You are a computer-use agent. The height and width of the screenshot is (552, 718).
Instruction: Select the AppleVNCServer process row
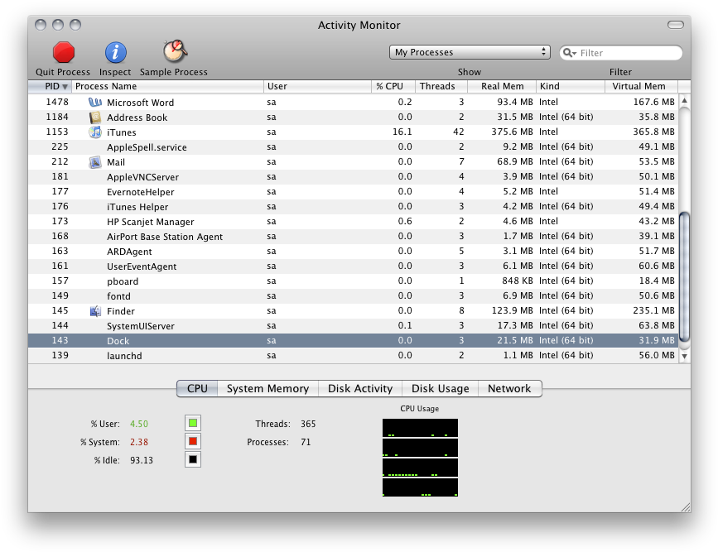pos(353,176)
